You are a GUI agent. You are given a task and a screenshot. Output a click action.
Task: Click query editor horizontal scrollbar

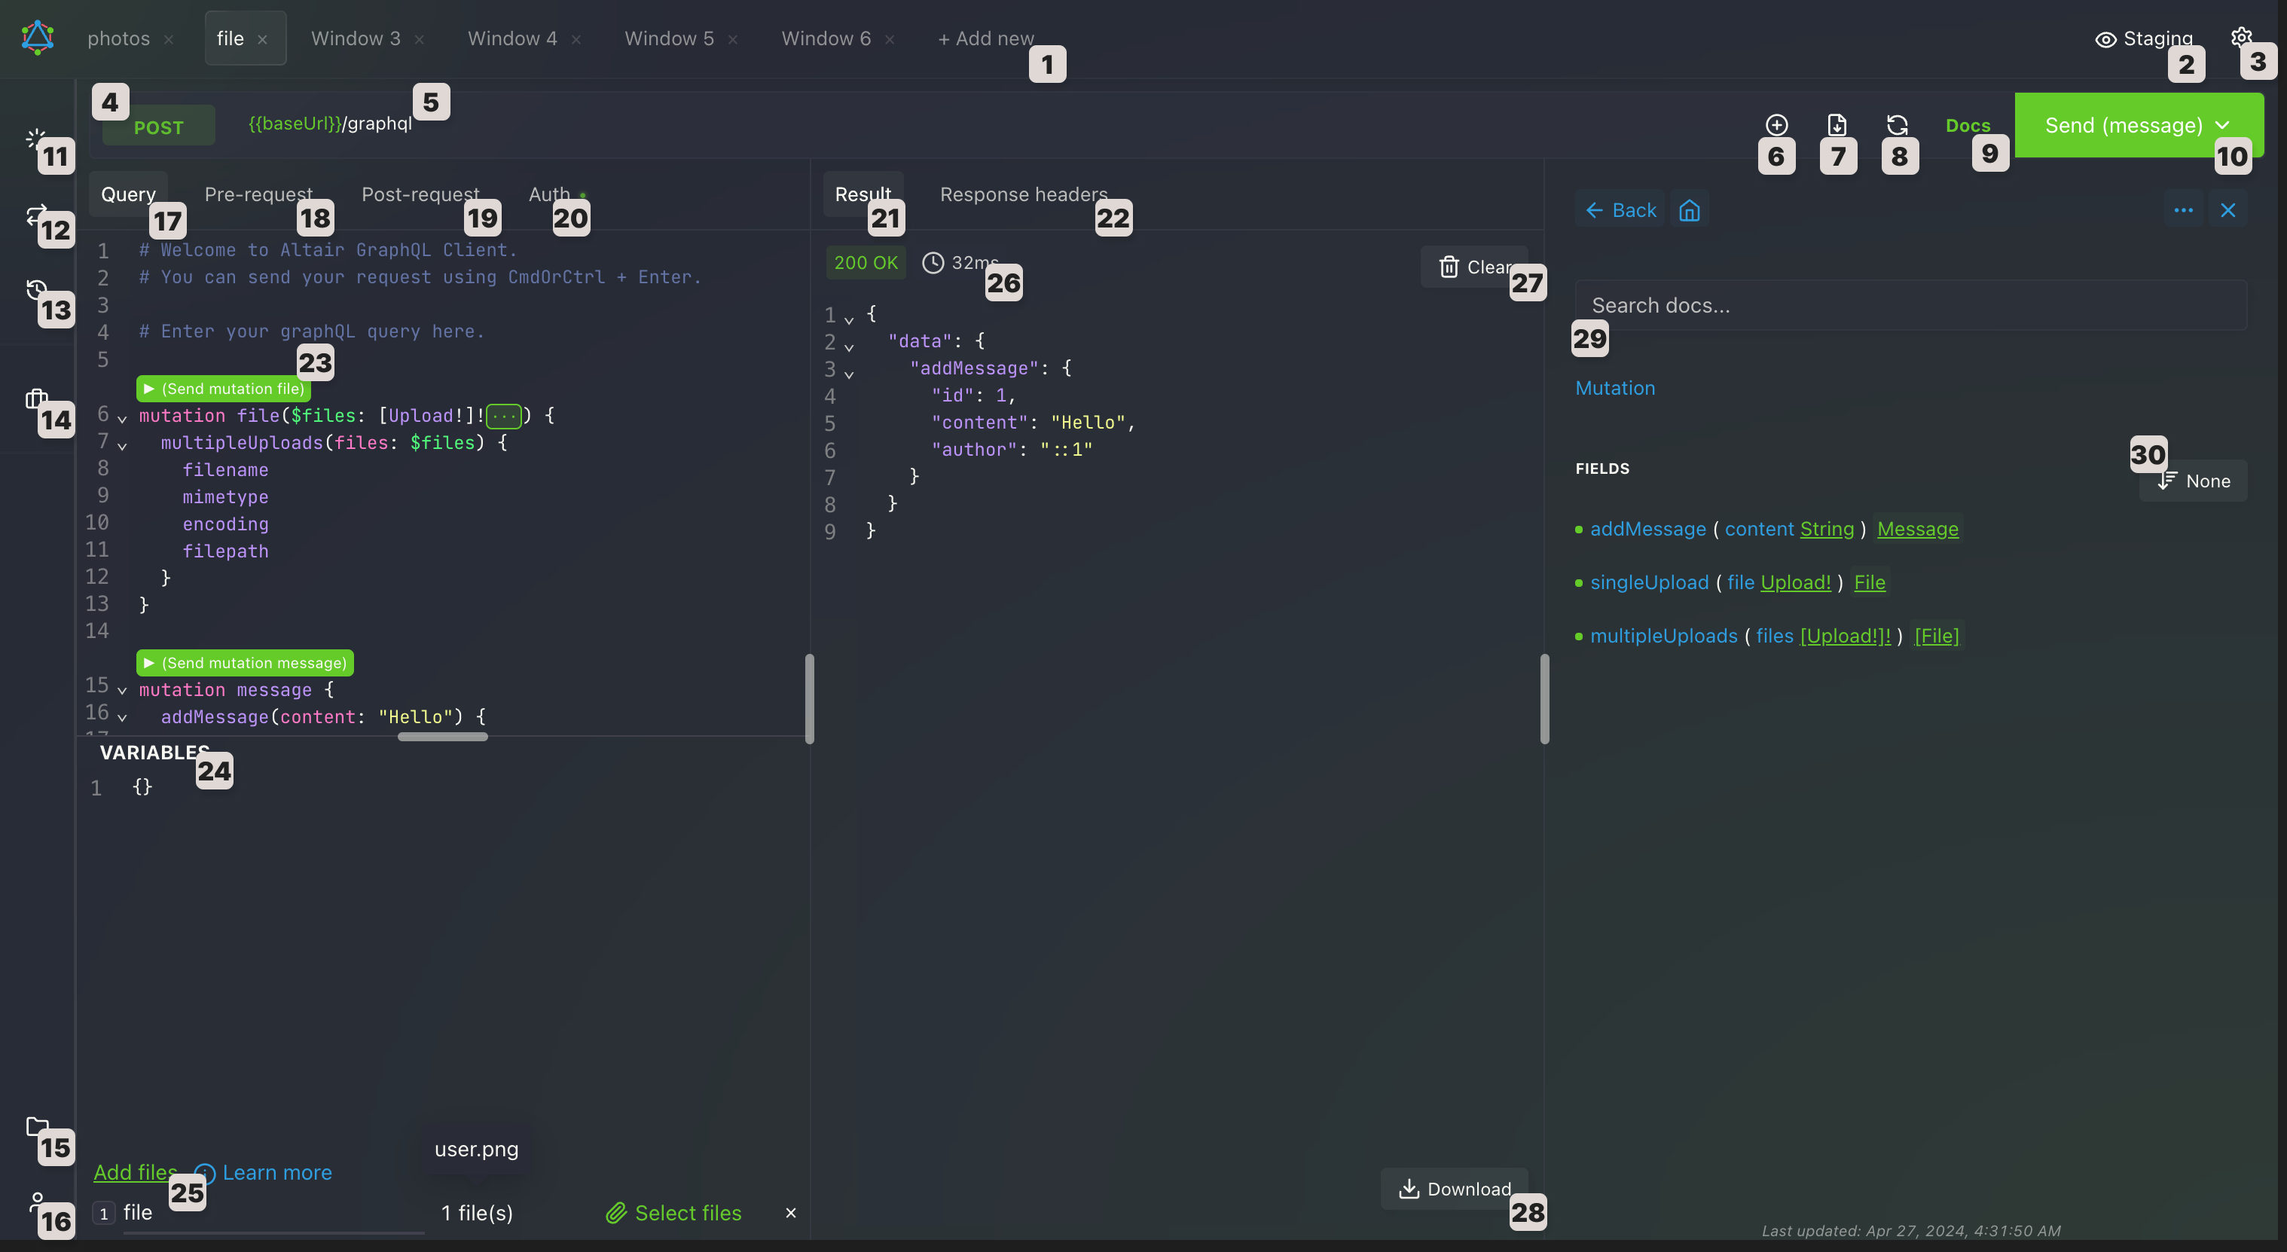click(442, 736)
